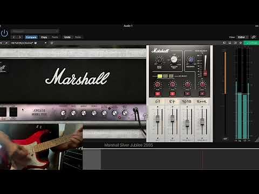Click the black knob under small Marshall logo
This screenshot has width=259, height=194.
click(x=159, y=60)
